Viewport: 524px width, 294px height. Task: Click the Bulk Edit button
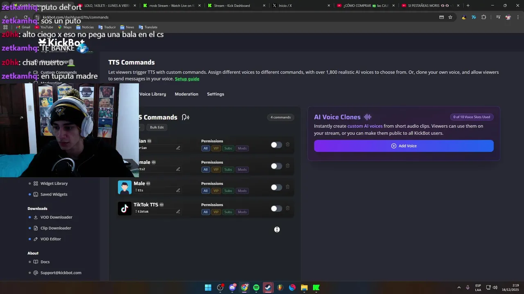[x=157, y=127]
